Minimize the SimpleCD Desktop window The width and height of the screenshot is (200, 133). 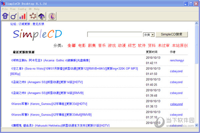pos(186,4)
